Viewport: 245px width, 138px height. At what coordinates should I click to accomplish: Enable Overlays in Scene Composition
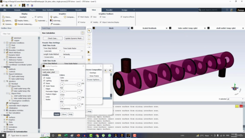[x=88, y=73]
